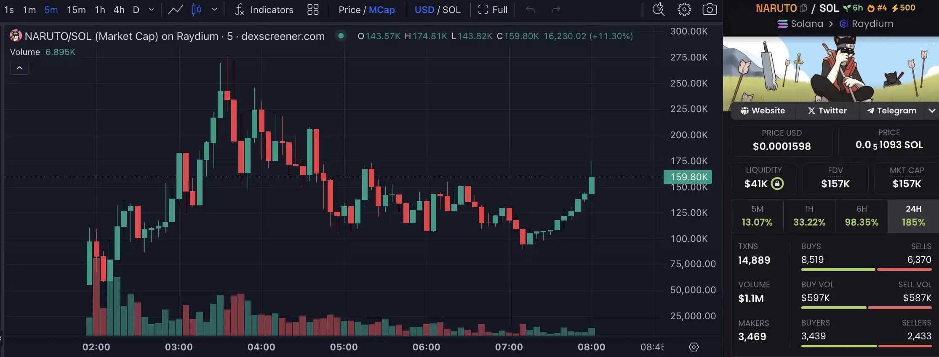
Task: Open the multi-chart layout grid icon
Action: tap(313, 10)
